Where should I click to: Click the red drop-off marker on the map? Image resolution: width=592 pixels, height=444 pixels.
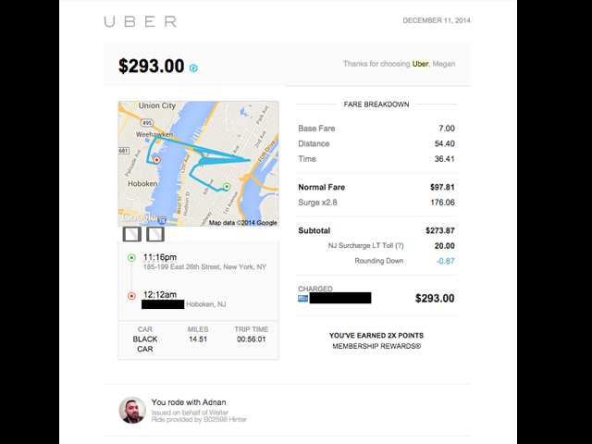[156, 160]
